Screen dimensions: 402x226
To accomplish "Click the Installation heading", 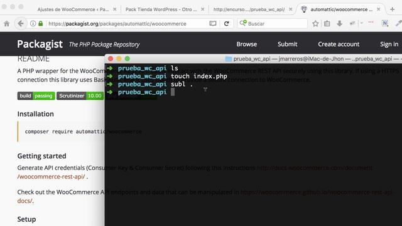I will [x=36, y=114].
